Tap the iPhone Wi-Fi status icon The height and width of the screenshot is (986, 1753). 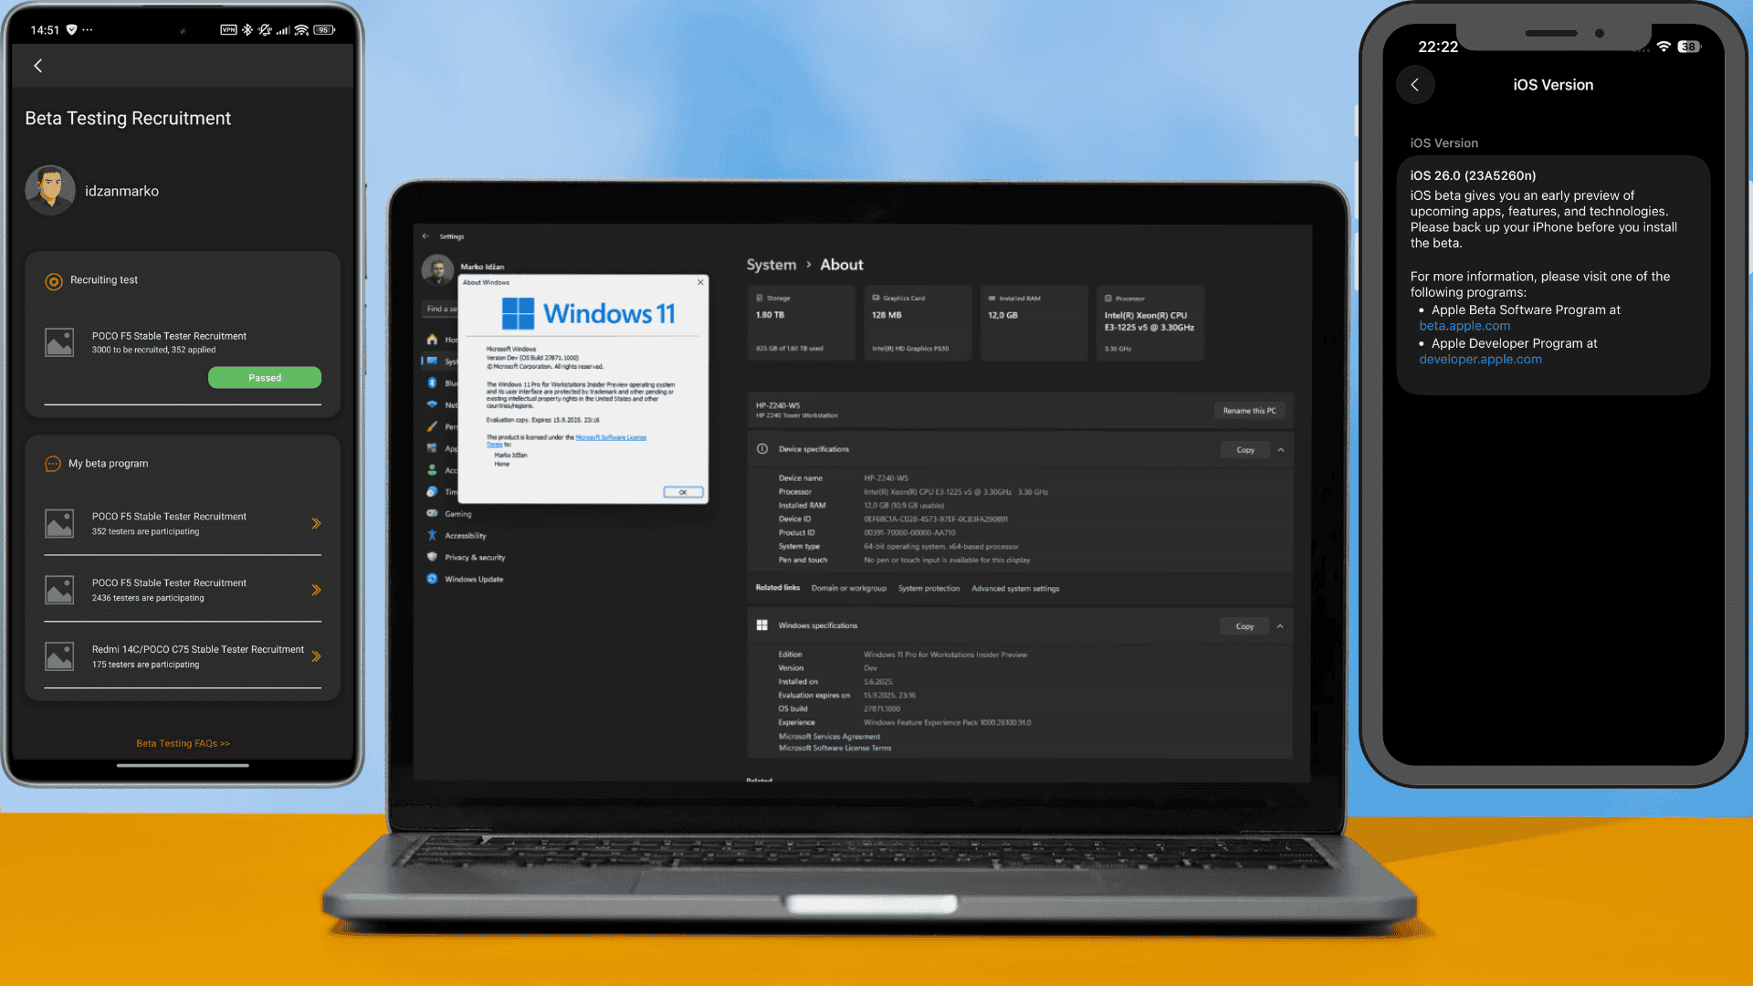pos(1664,47)
